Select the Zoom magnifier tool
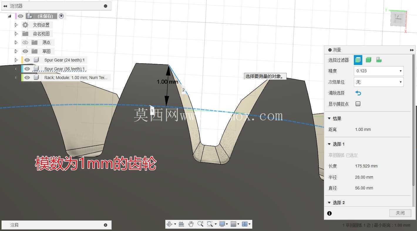This screenshot has width=417, height=231. [x=200, y=224]
